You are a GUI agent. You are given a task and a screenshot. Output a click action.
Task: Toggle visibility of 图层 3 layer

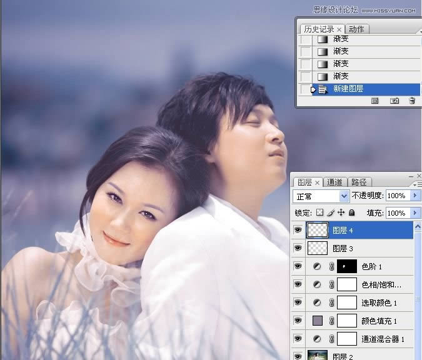point(298,249)
